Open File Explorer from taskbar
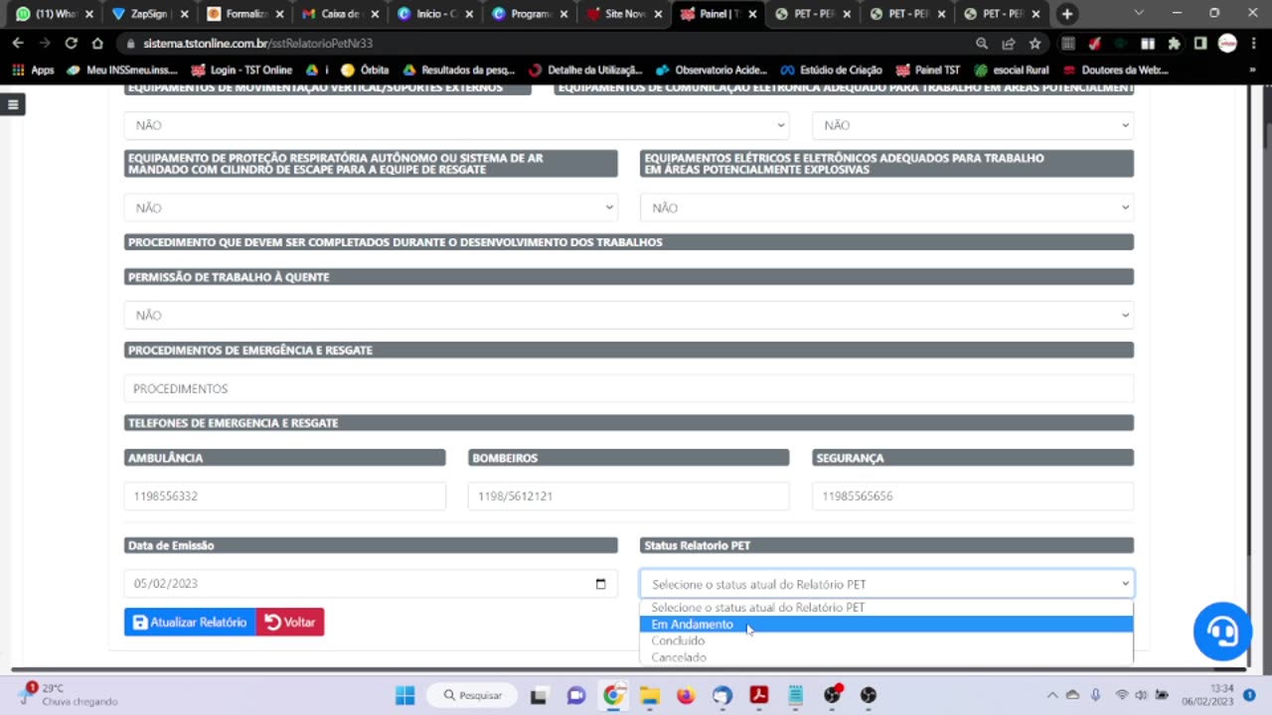Image resolution: width=1272 pixels, height=715 pixels. coord(649,695)
